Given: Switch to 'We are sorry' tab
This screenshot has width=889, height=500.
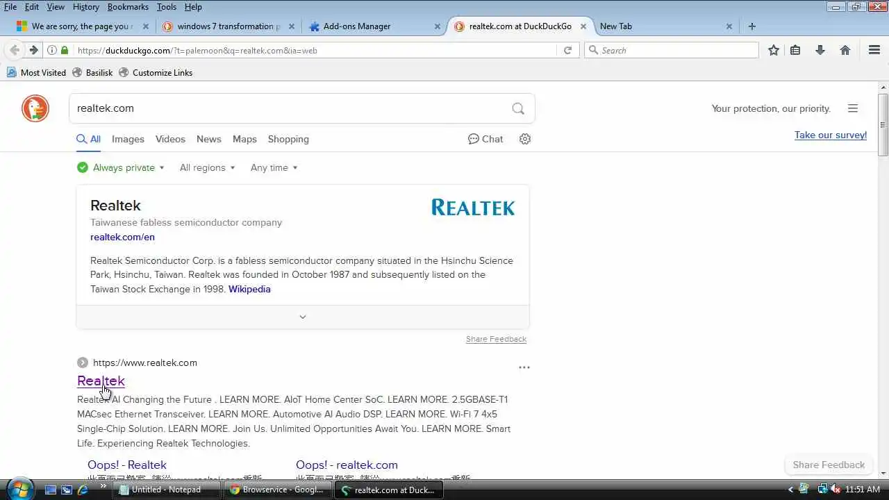Looking at the screenshot, I should [81, 26].
